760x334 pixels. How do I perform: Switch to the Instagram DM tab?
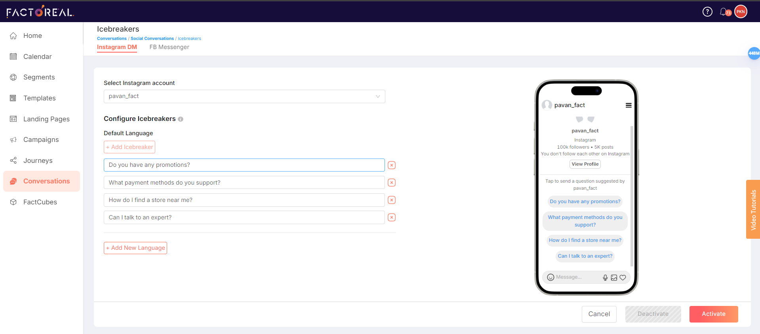pyautogui.click(x=117, y=47)
